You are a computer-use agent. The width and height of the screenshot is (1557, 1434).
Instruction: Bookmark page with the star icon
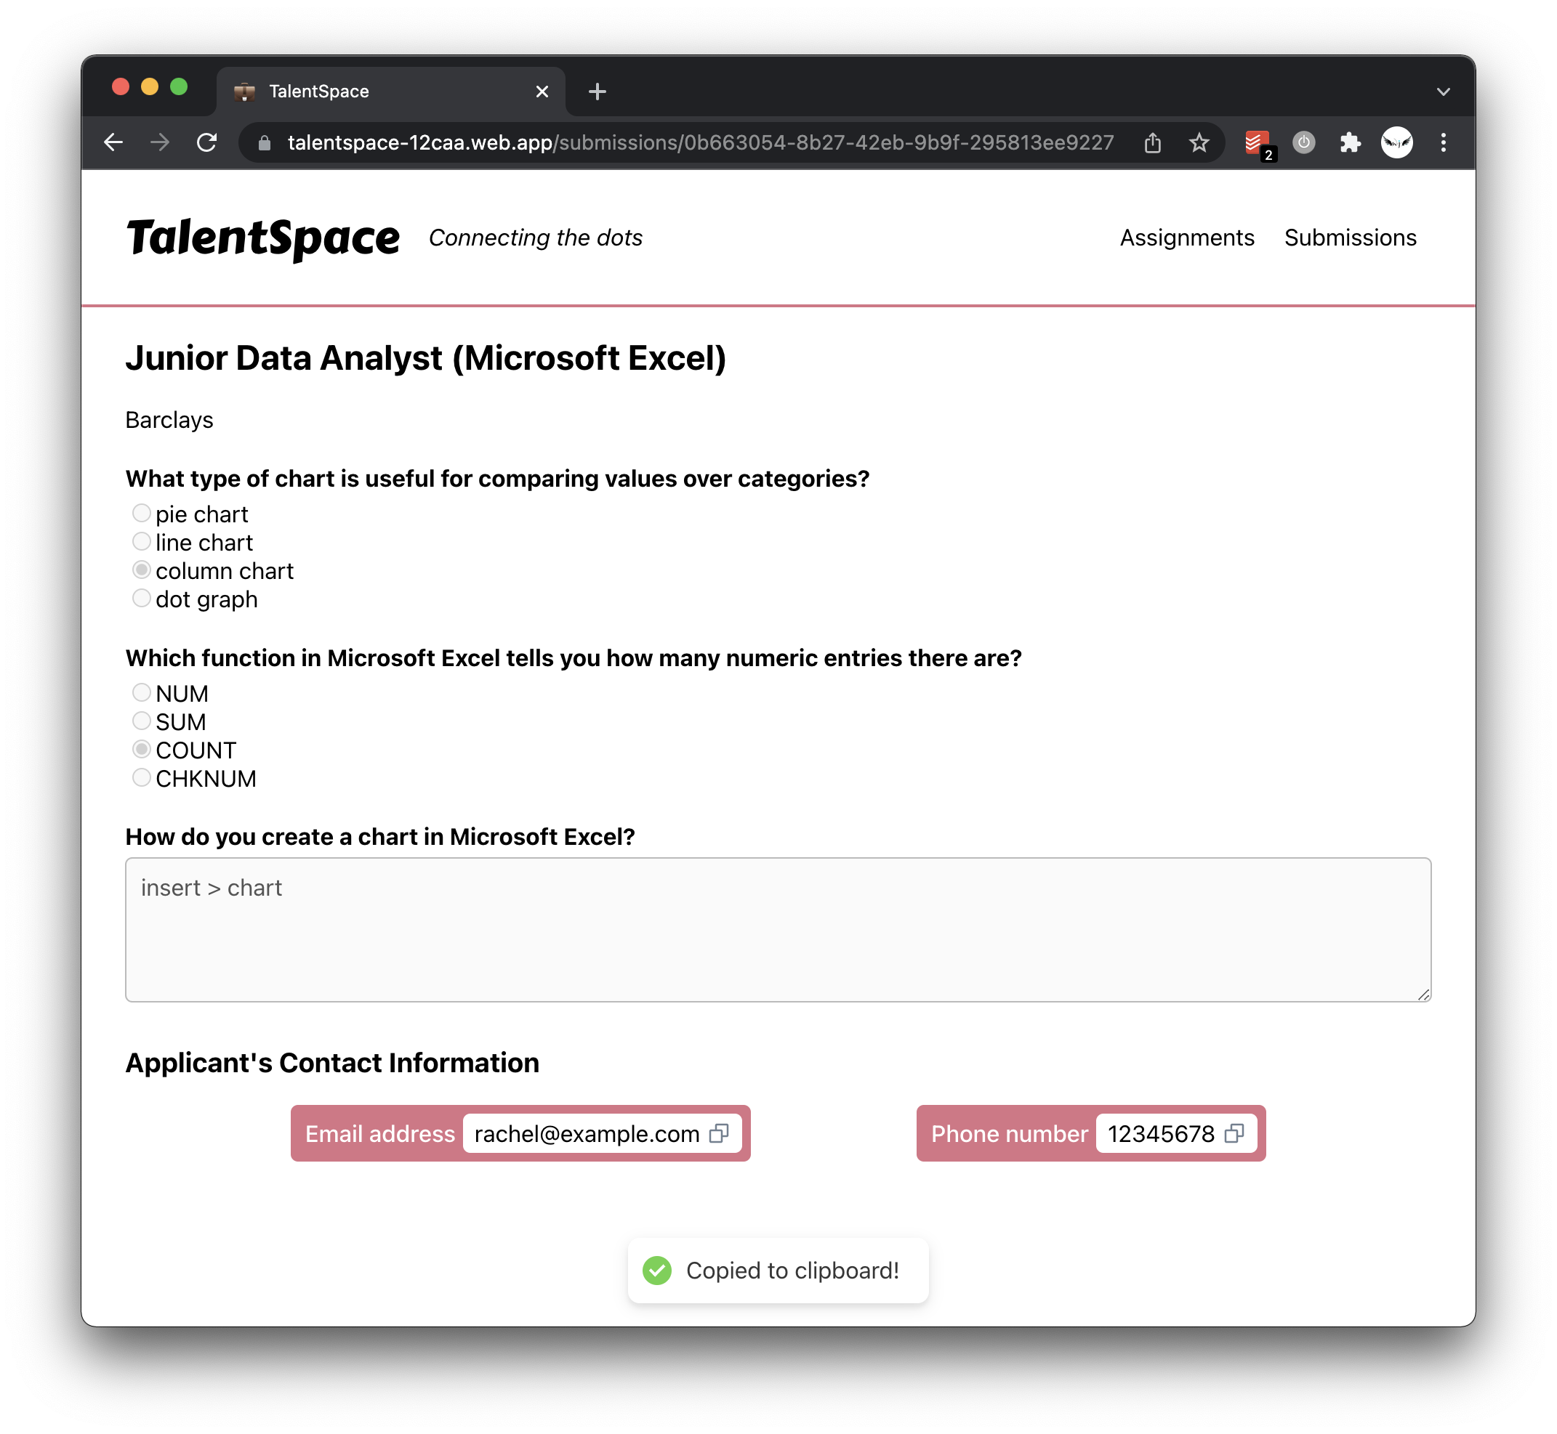(1199, 143)
